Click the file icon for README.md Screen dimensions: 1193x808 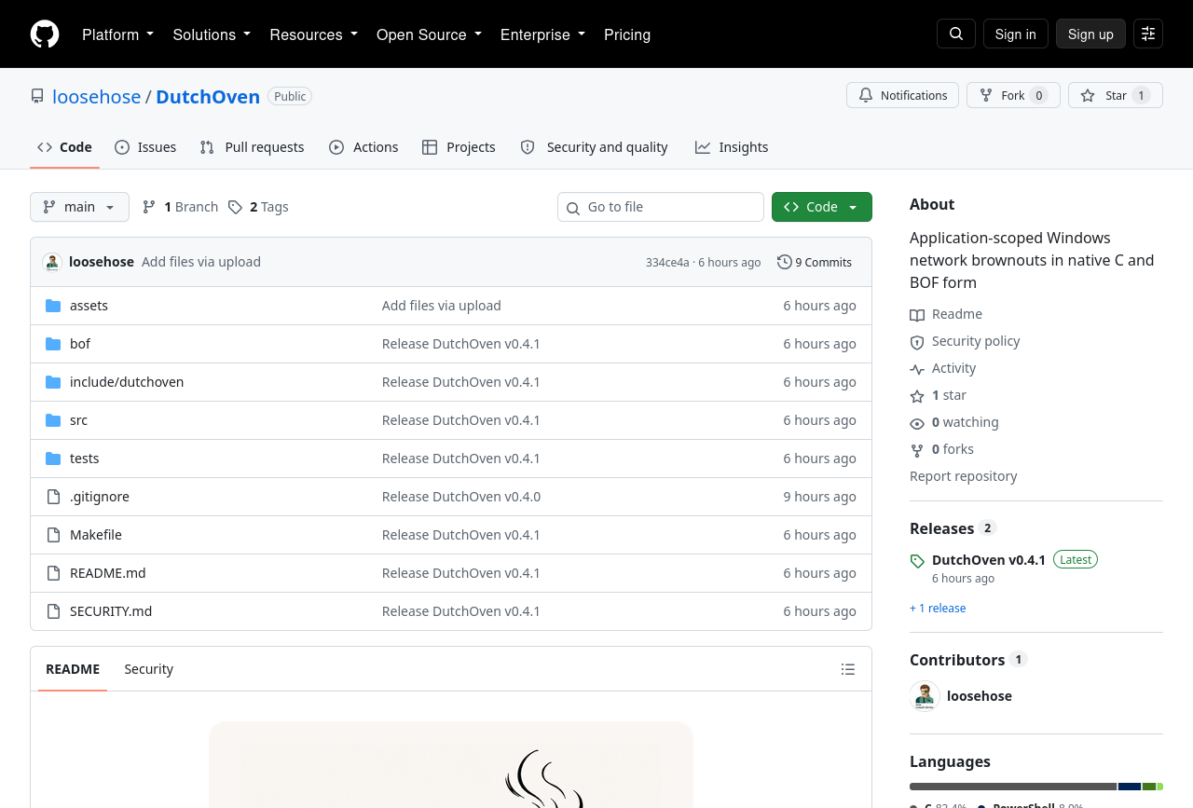pyautogui.click(x=53, y=573)
